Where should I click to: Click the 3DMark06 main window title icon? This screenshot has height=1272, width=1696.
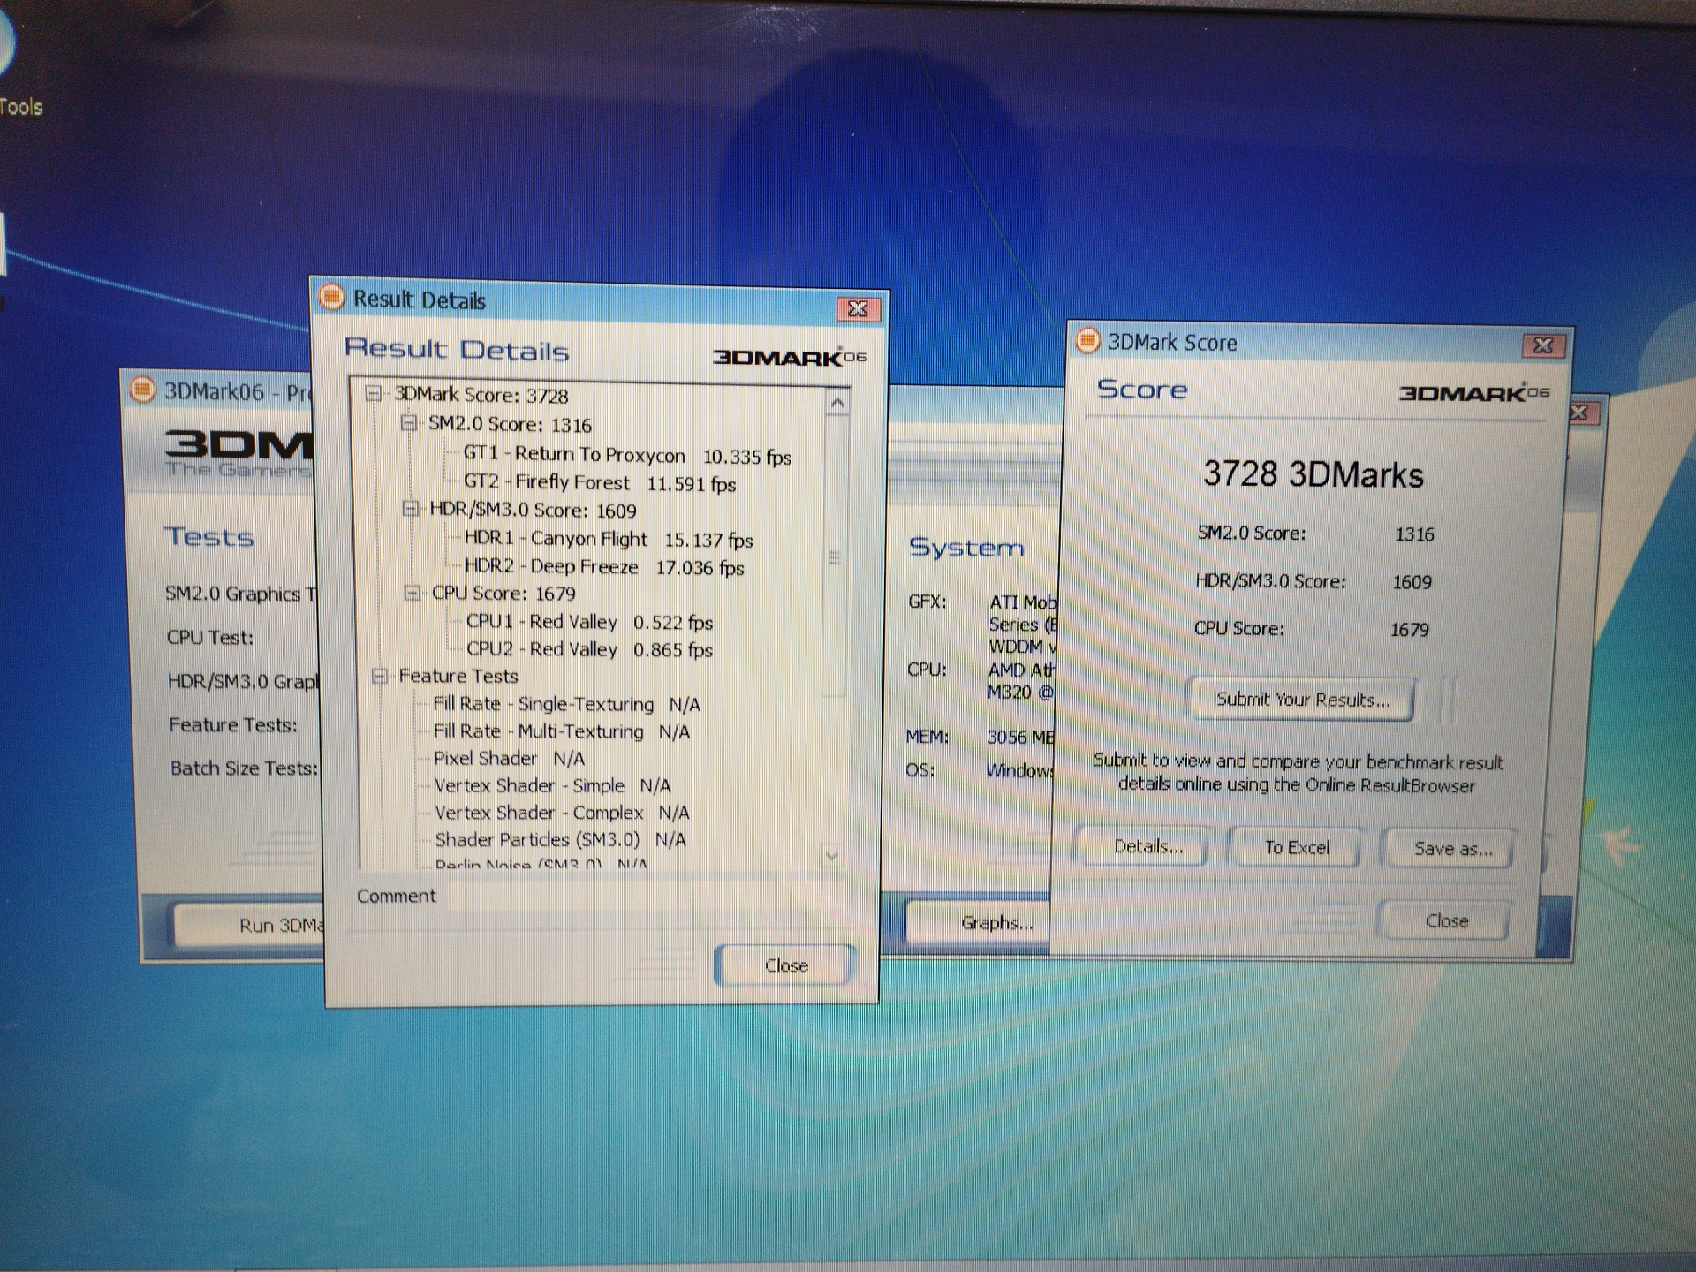(142, 390)
